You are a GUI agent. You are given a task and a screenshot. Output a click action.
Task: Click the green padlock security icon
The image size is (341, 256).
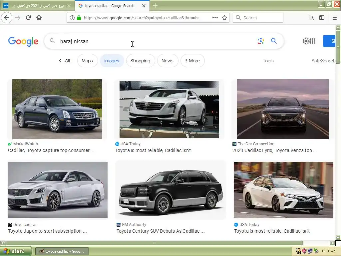79,18
